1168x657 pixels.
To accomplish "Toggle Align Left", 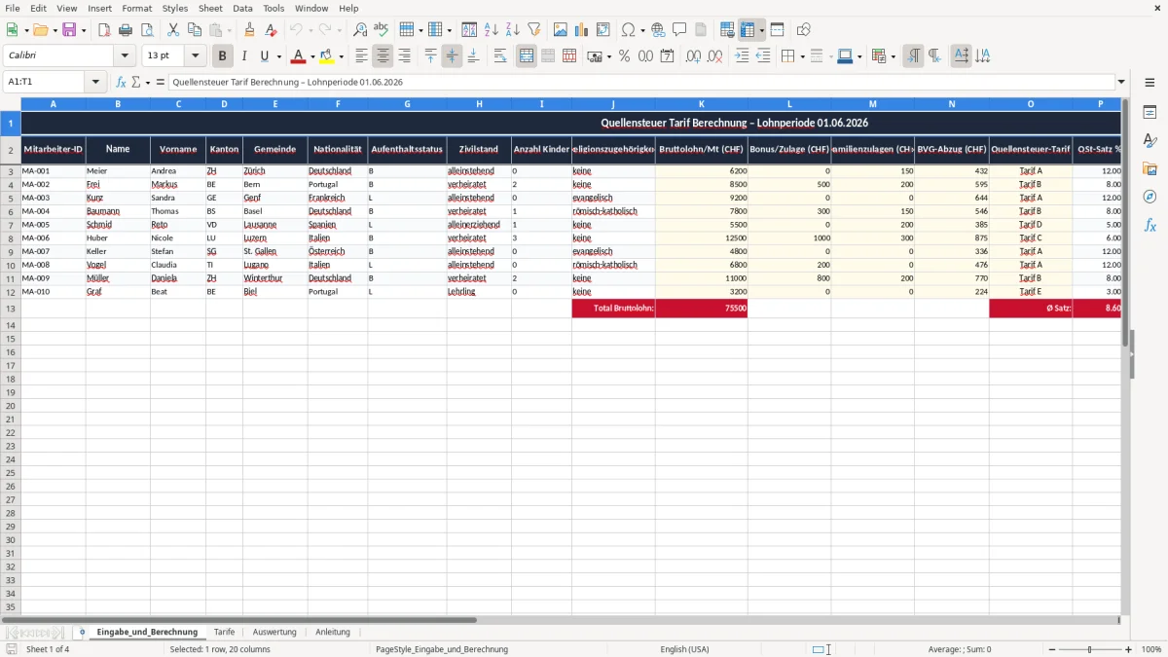I will 361,56.
